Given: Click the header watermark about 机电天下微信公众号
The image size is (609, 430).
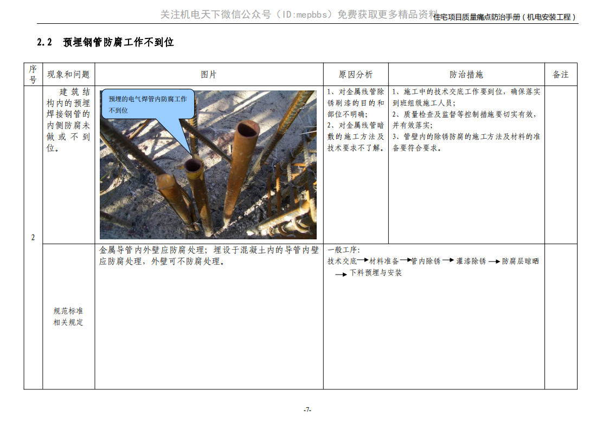Looking at the screenshot, I should pyautogui.click(x=298, y=15).
